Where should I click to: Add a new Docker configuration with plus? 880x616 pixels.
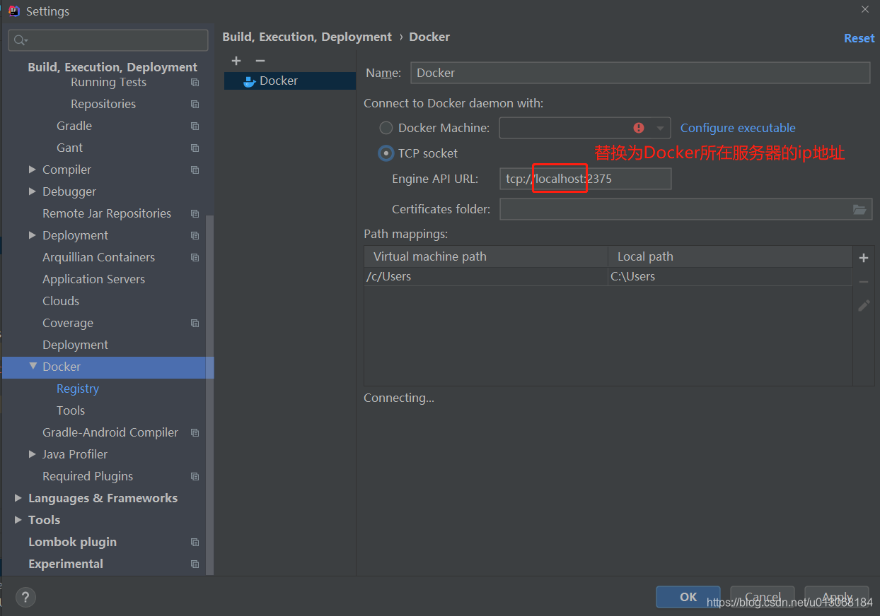[x=236, y=61]
